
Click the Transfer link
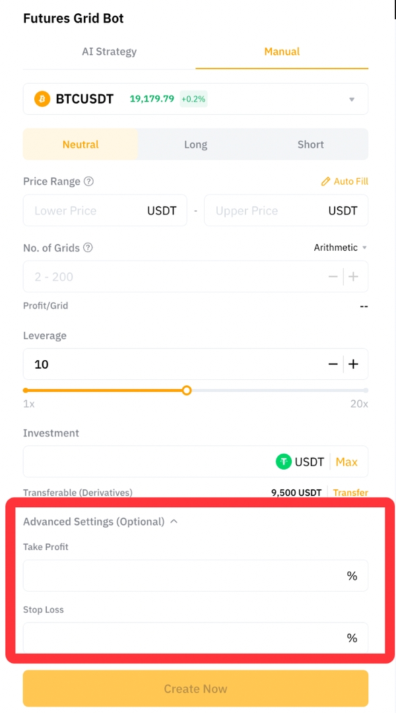click(350, 493)
